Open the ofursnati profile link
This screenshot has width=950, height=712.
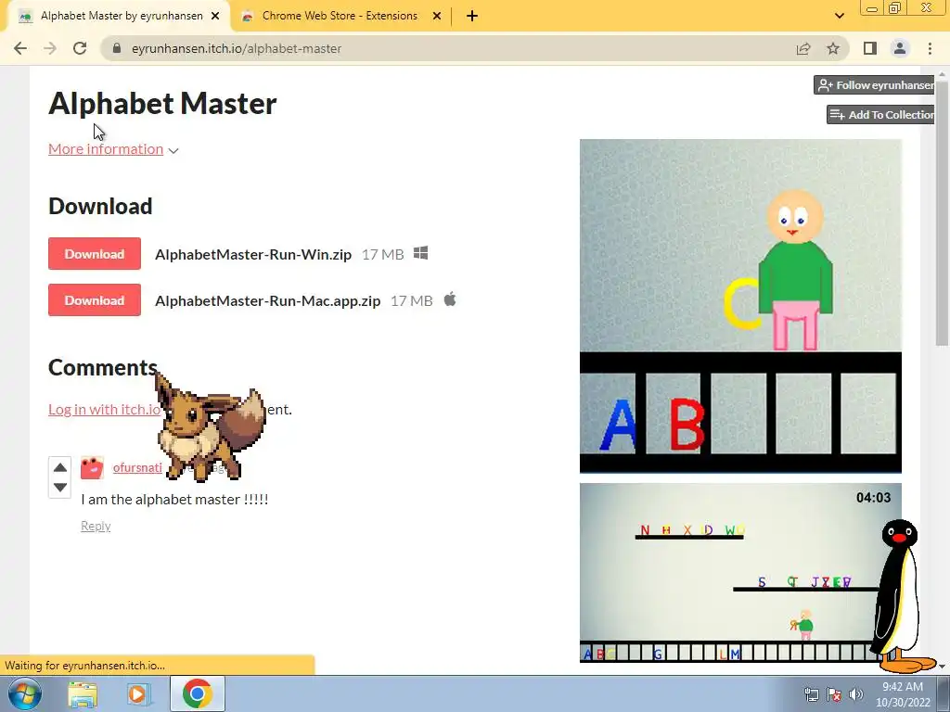(137, 467)
